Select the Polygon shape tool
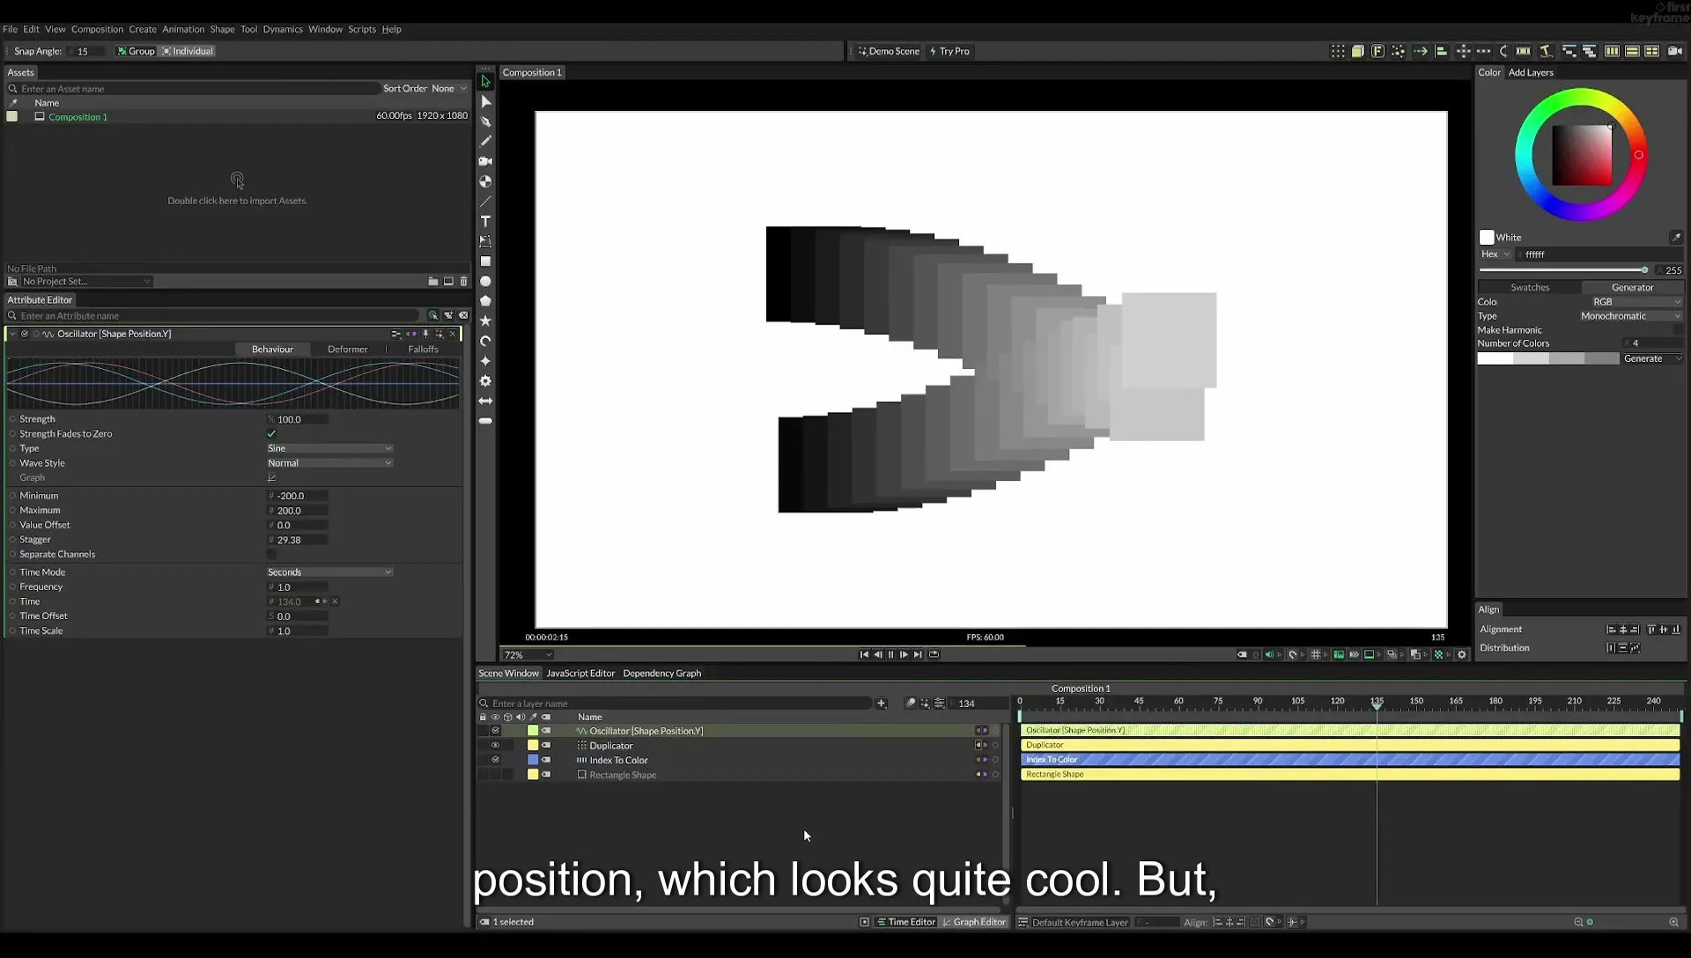 tap(485, 301)
